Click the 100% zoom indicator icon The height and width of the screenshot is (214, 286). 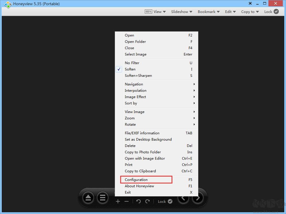148,12
